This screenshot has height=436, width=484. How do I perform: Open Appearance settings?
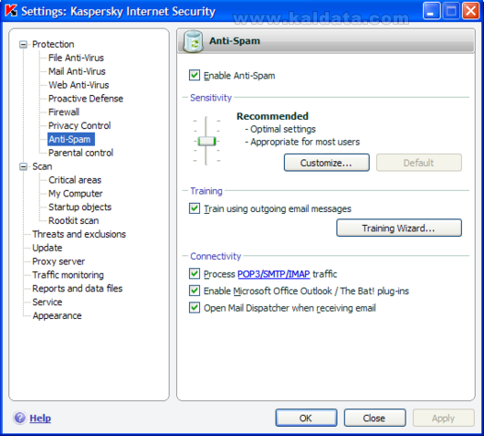(58, 315)
